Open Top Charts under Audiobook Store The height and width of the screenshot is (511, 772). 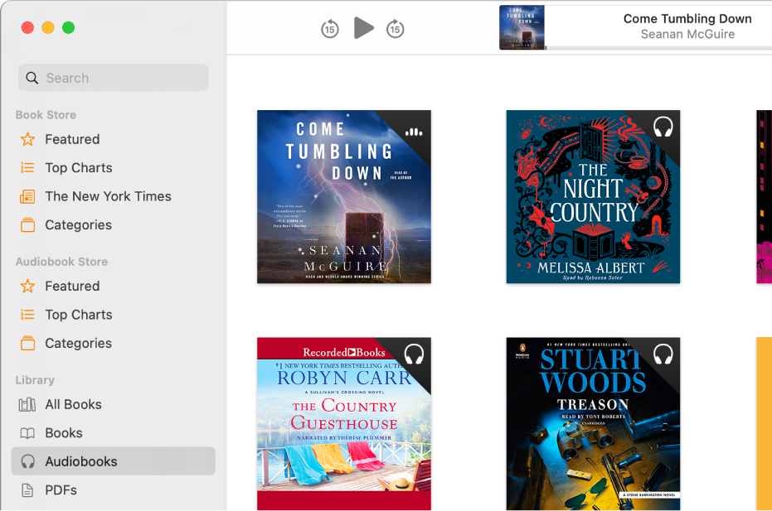114,314
